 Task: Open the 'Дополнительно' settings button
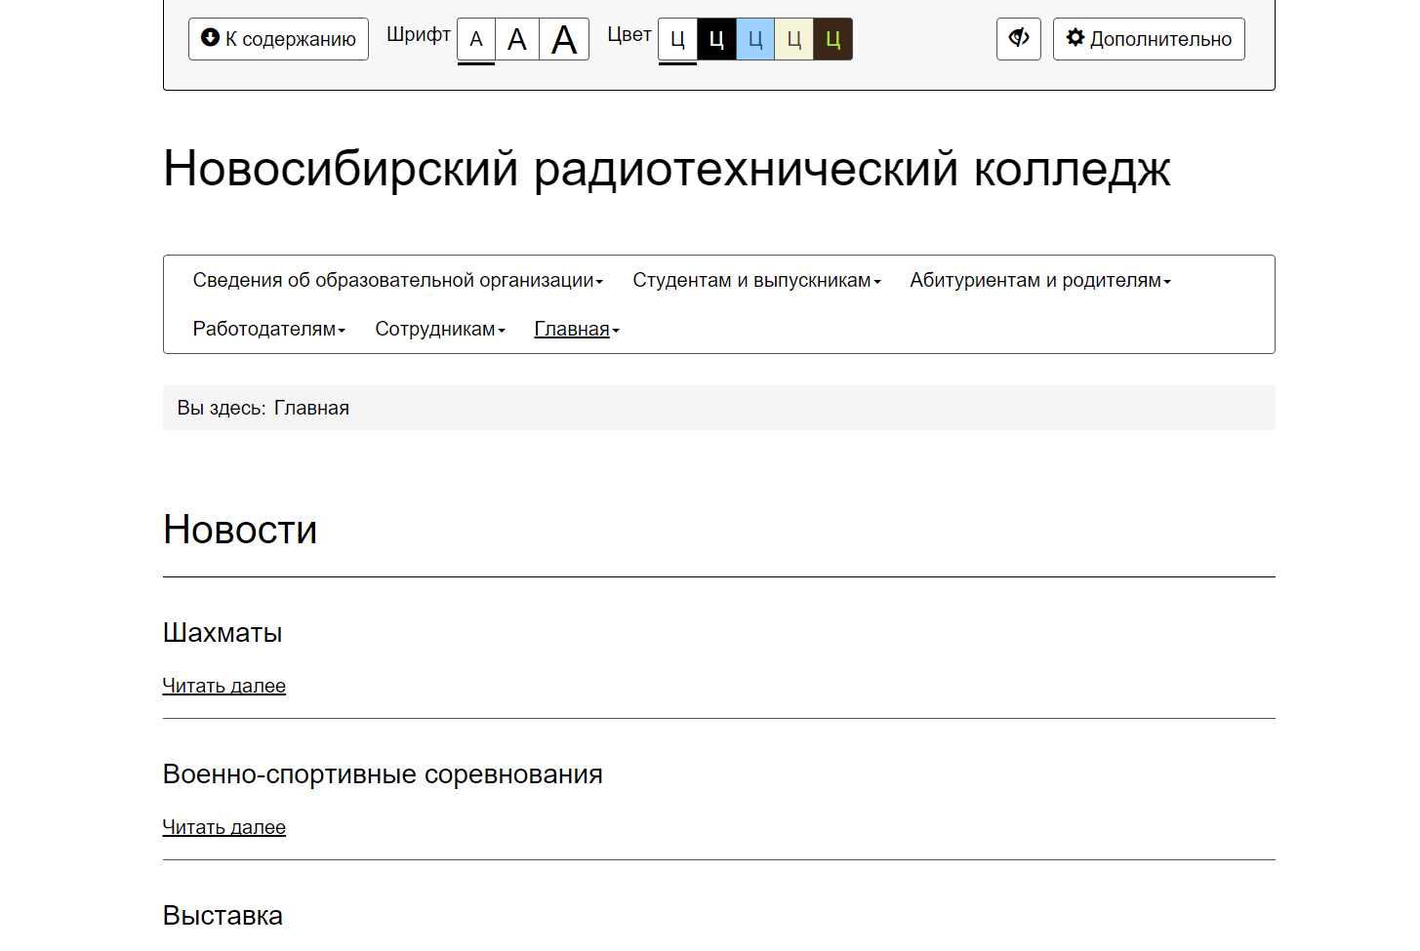coord(1149,39)
